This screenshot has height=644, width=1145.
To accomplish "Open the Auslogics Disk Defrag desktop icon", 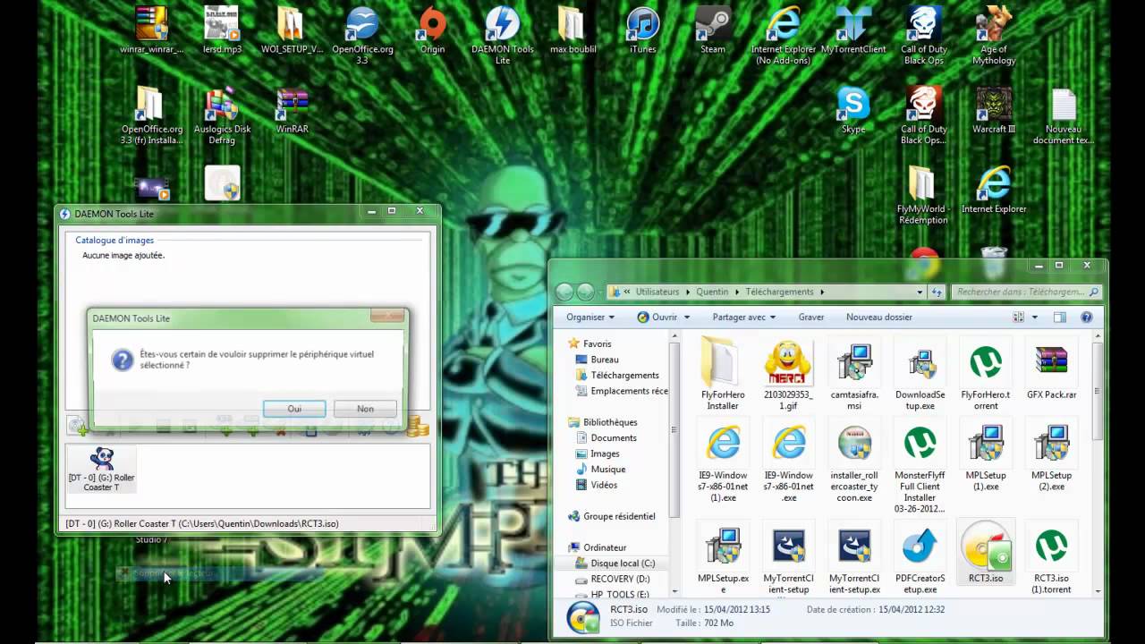I will [x=222, y=116].
